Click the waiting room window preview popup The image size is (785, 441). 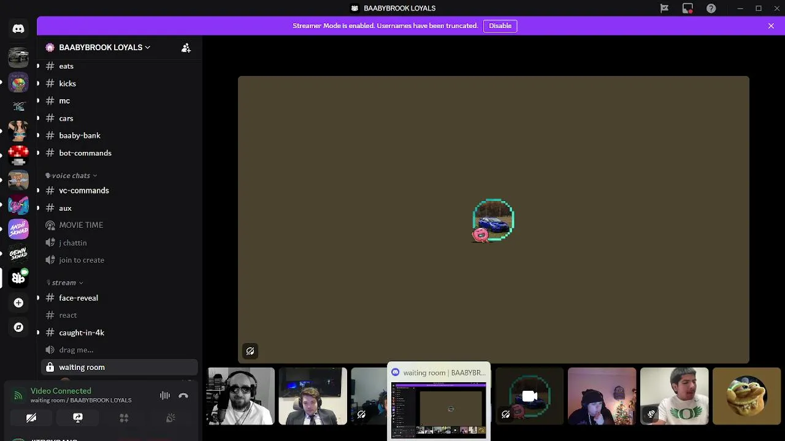pos(439,401)
